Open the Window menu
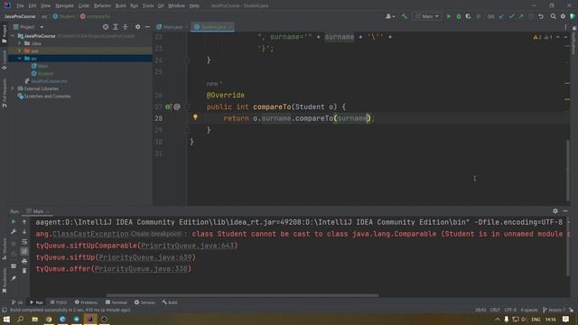578x325 pixels. (176, 5)
